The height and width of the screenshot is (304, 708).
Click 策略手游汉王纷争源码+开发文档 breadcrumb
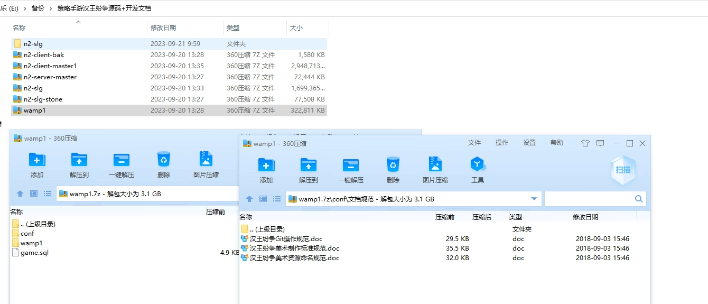(104, 8)
